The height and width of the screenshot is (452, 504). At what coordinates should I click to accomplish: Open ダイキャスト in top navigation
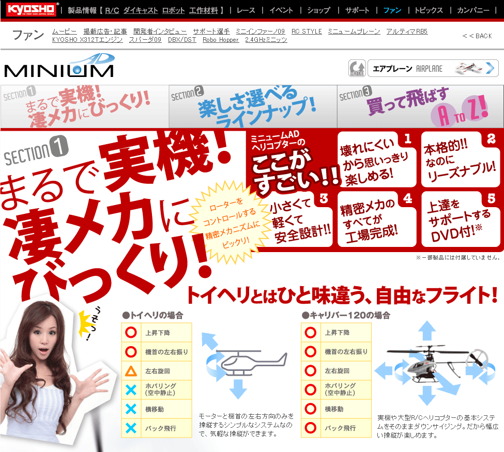[141, 11]
